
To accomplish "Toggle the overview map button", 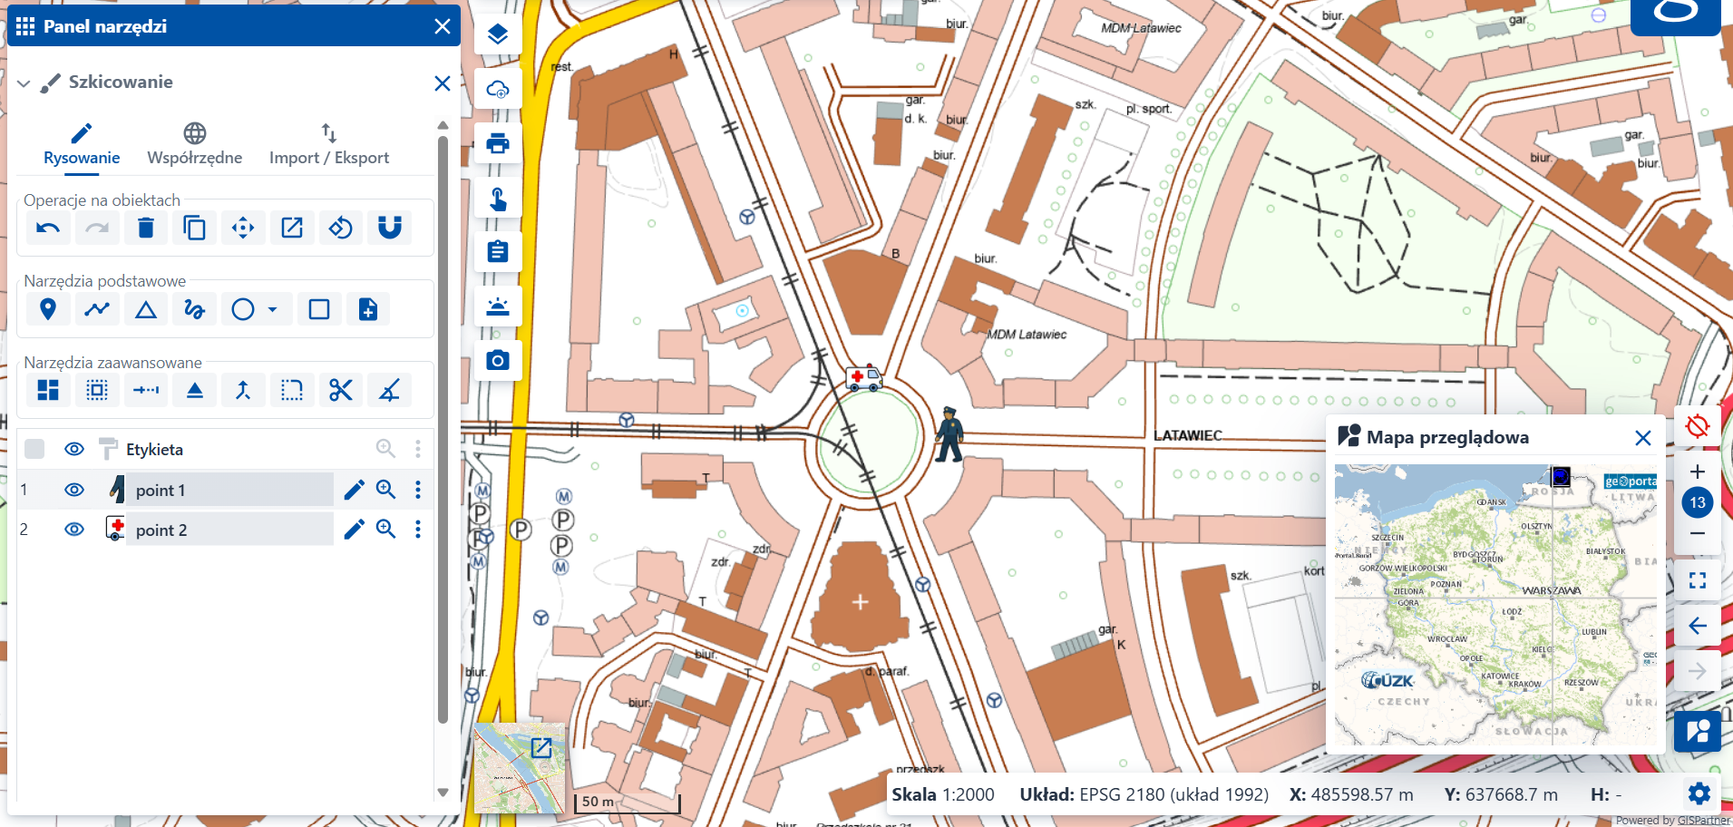I will click(x=1698, y=732).
